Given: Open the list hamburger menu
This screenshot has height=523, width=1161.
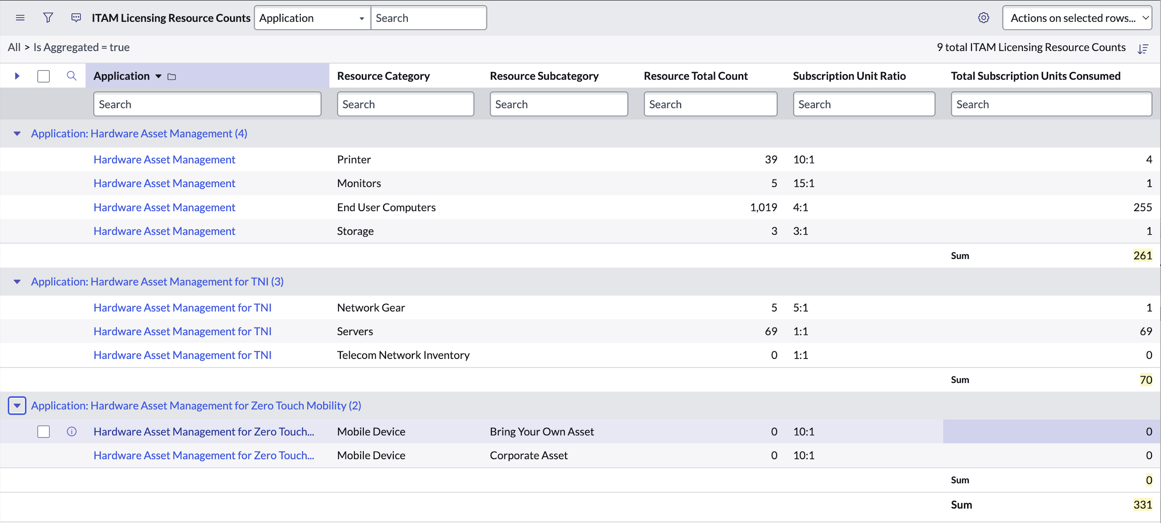Looking at the screenshot, I should click(x=20, y=17).
